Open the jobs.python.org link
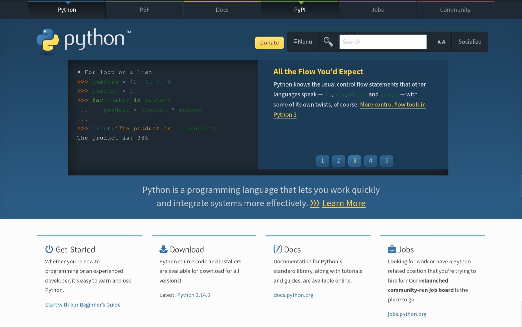The height and width of the screenshot is (327, 522). click(x=407, y=314)
